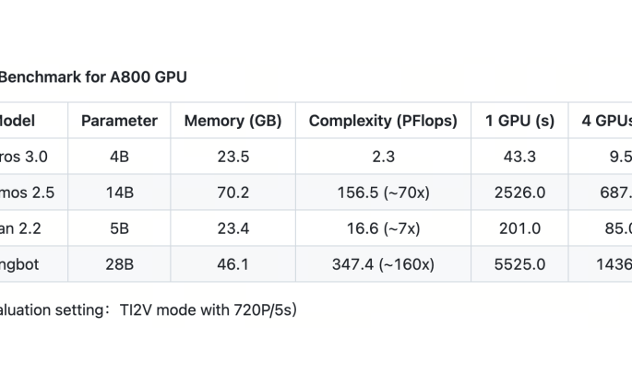Select the 2526.0 single GPU time cell
632x385 pixels.
[x=519, y=192]
